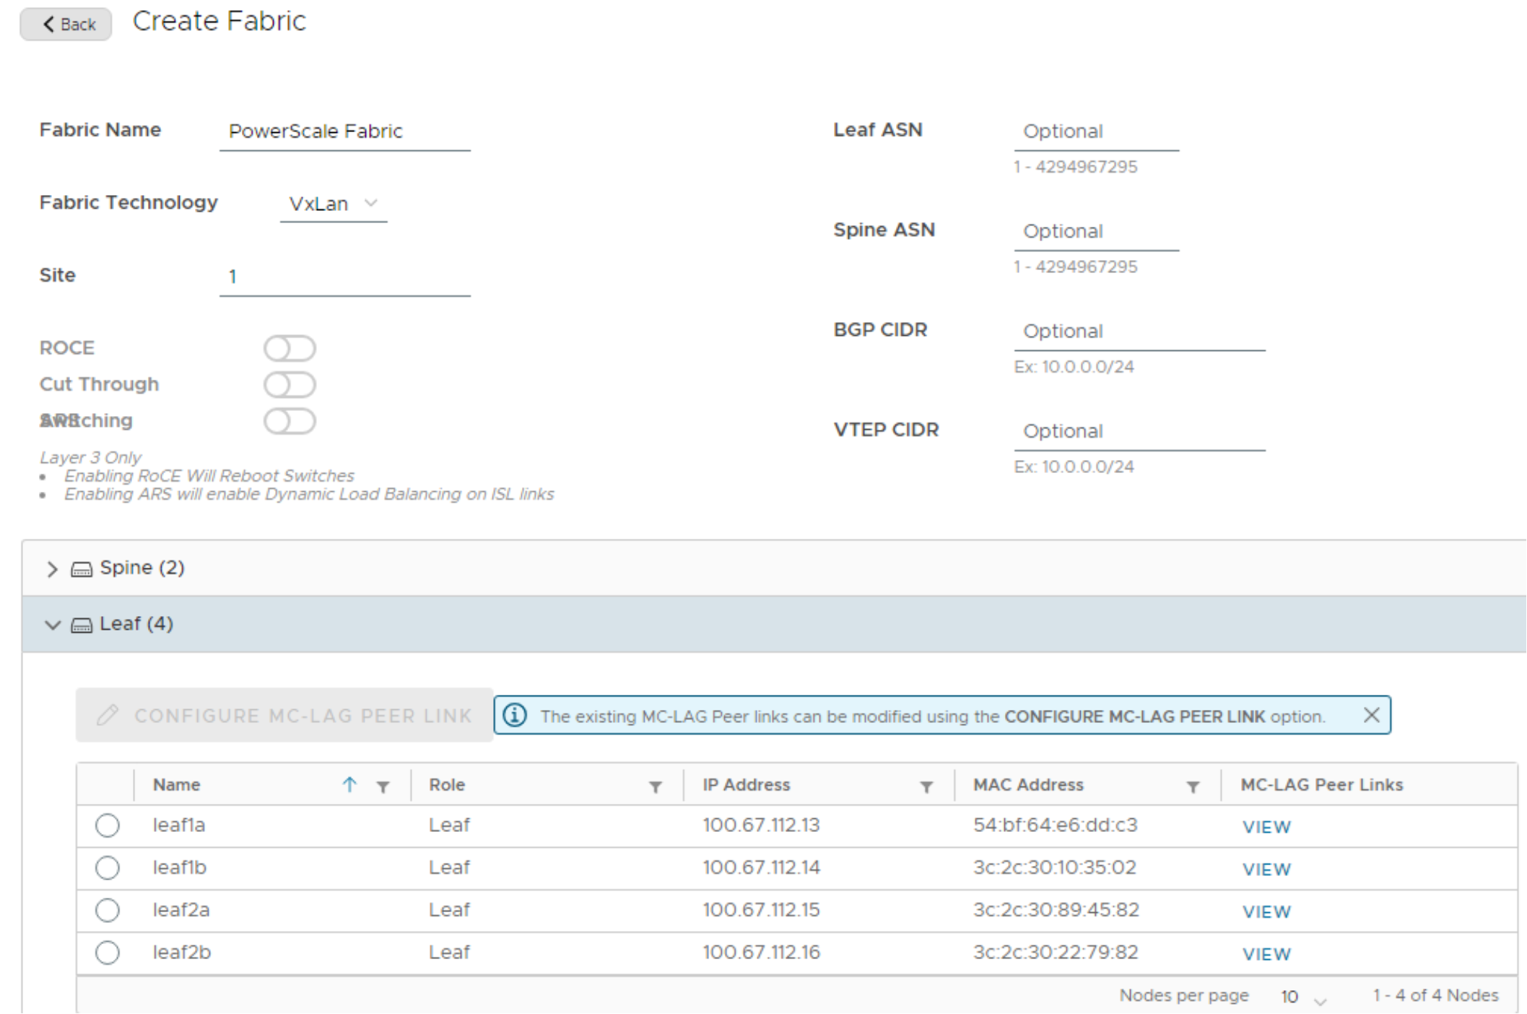Toggle the ARS switch below Cut Through
The height and width of the screenshot is (1014, 1527).
pos(290,421)
